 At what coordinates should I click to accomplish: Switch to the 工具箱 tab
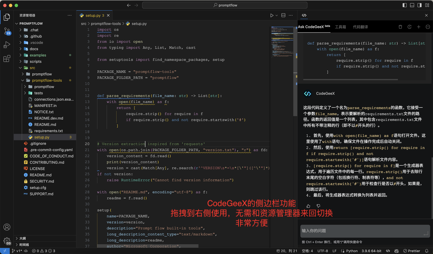click(340, 27)
